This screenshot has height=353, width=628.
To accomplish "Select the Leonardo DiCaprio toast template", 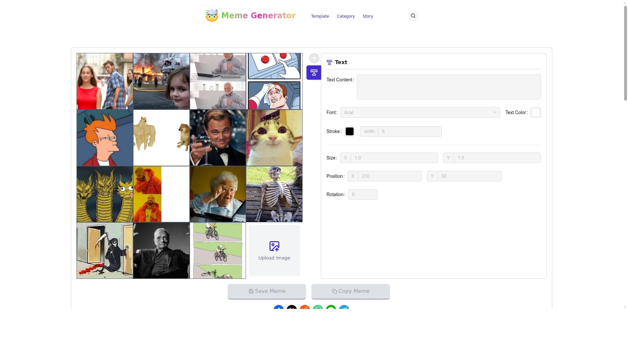I will pyautogui.click(x=218, y=138).
